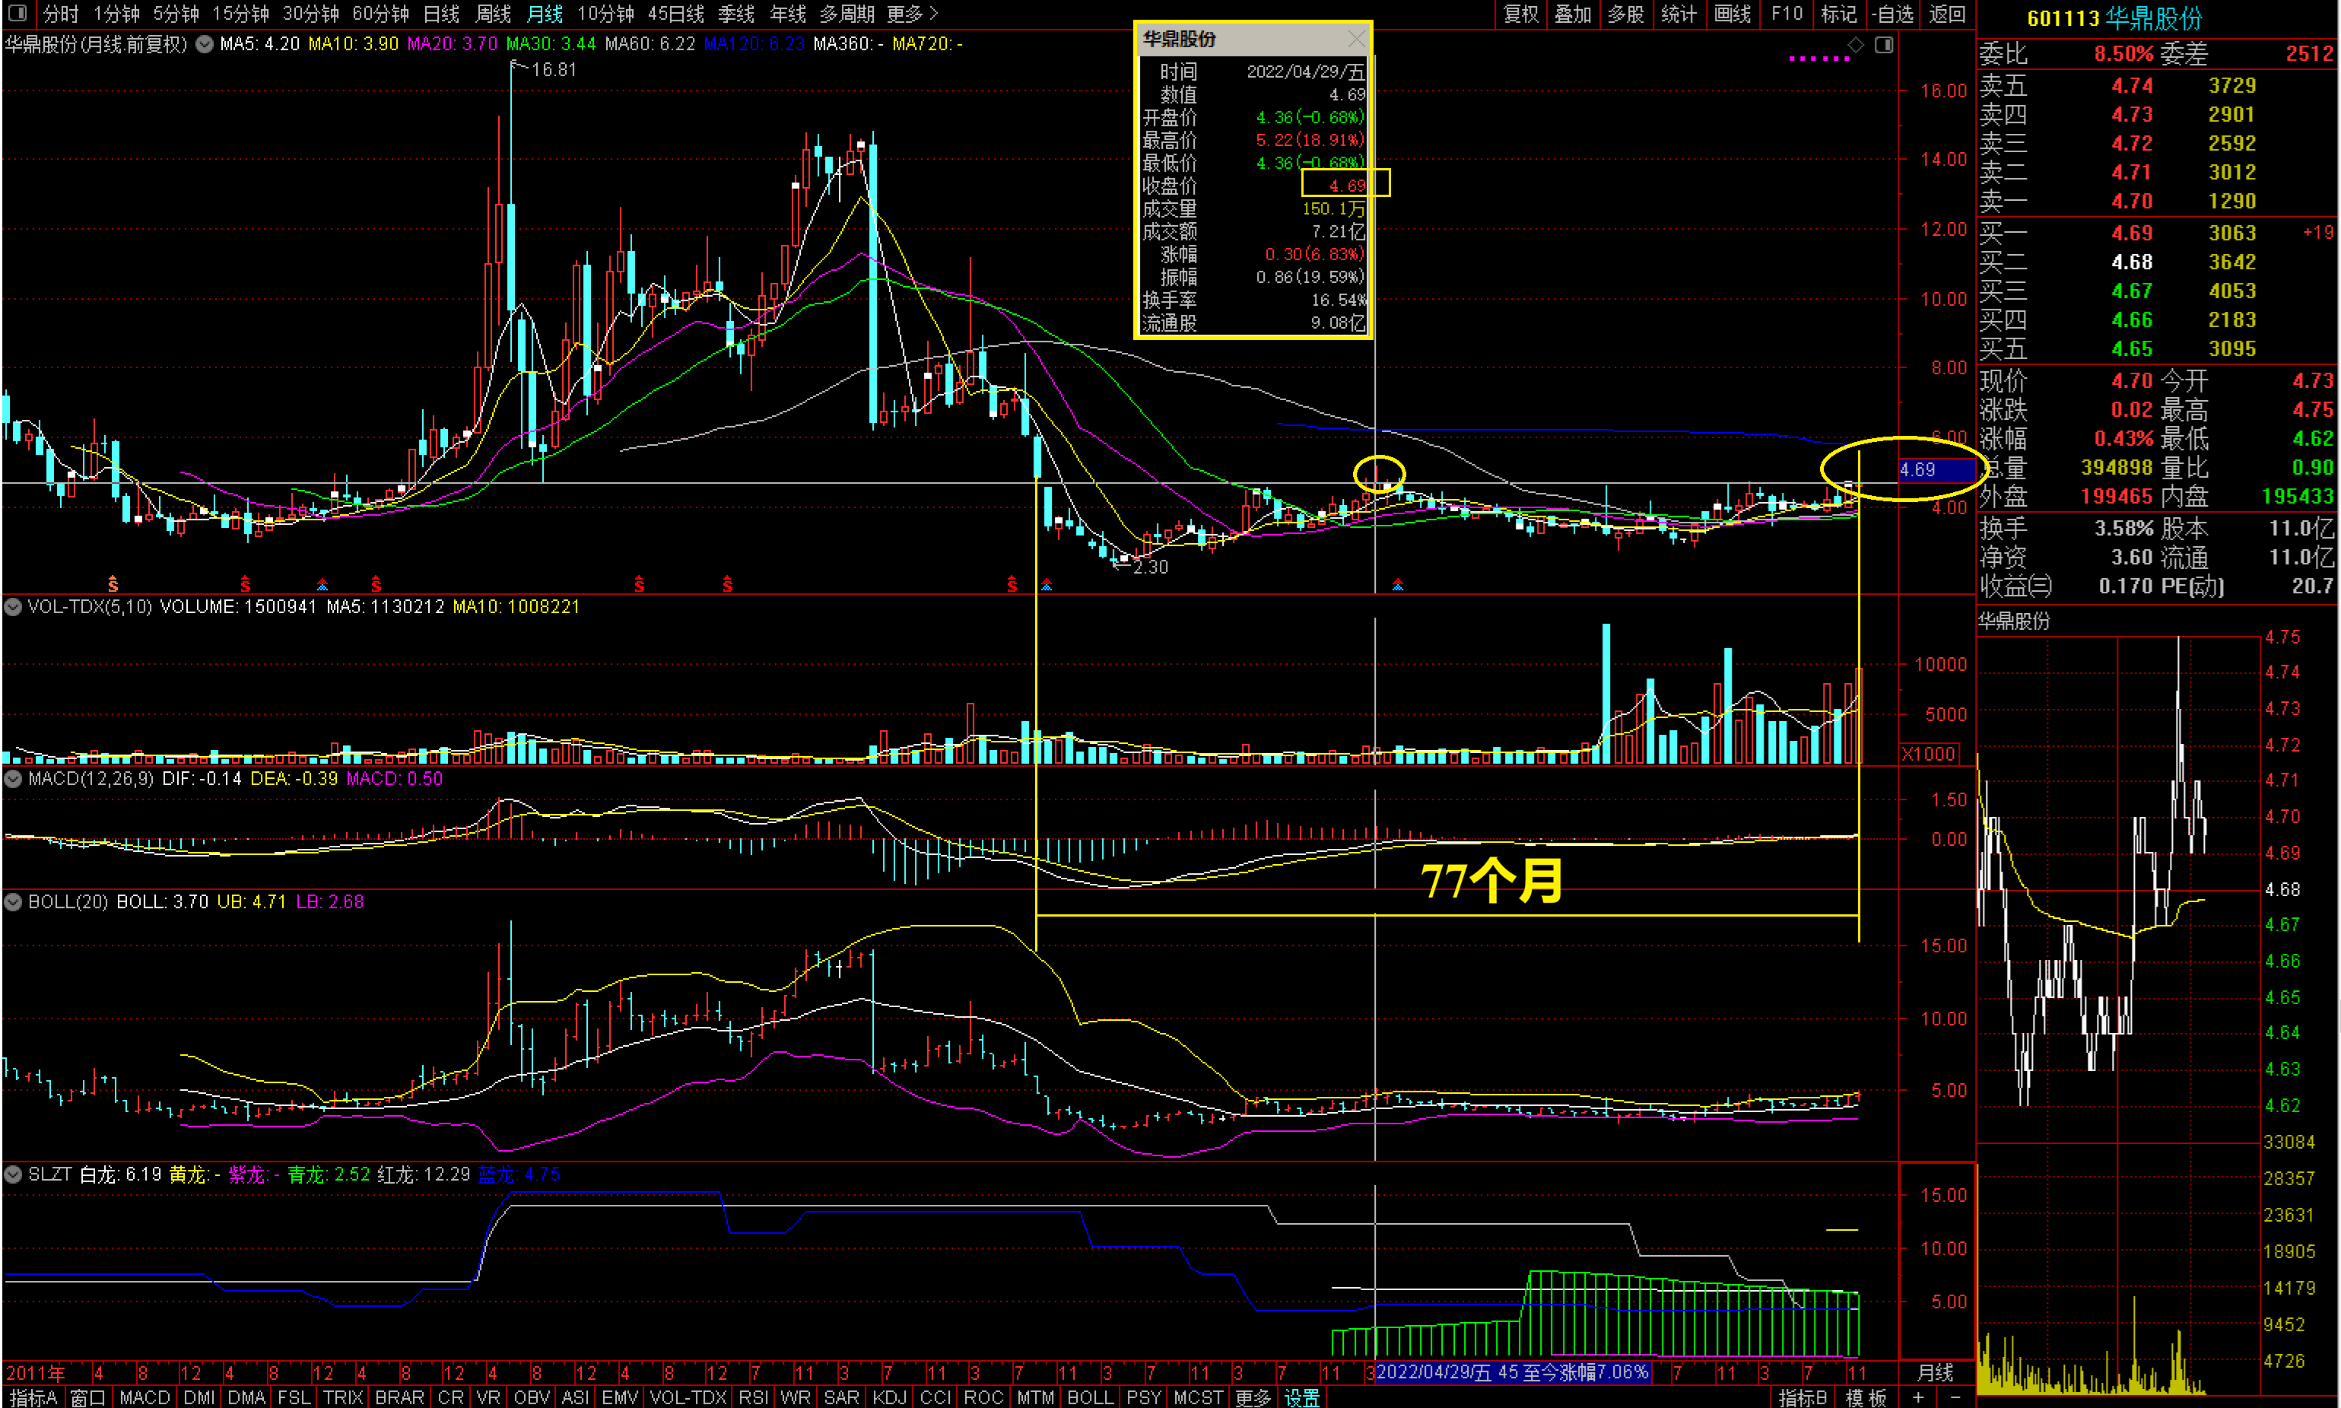This screenshot has width=2341, height=1408.
Task: Expand the MACD(12,26,9) indicator dropdown arrow
Action: [13, 779]
